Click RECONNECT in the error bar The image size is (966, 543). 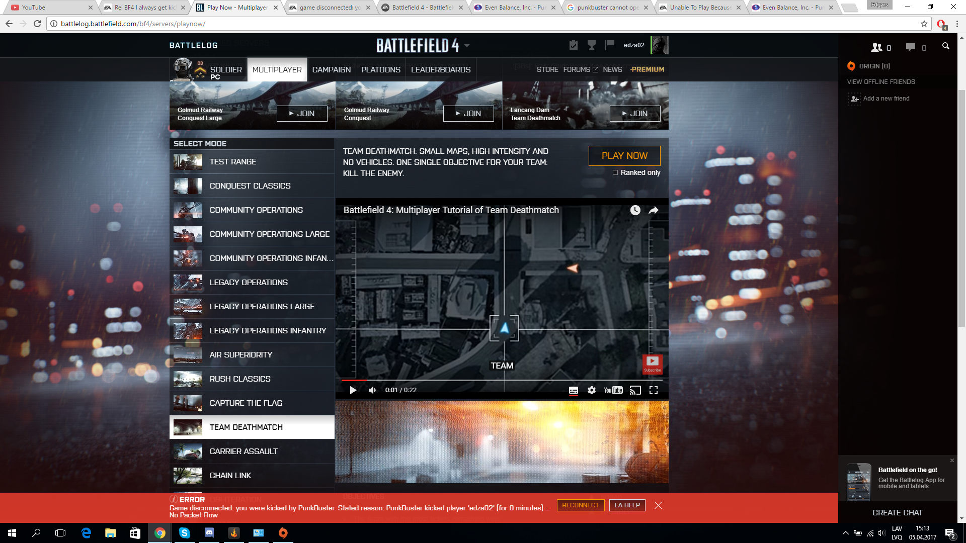point(581,505)
